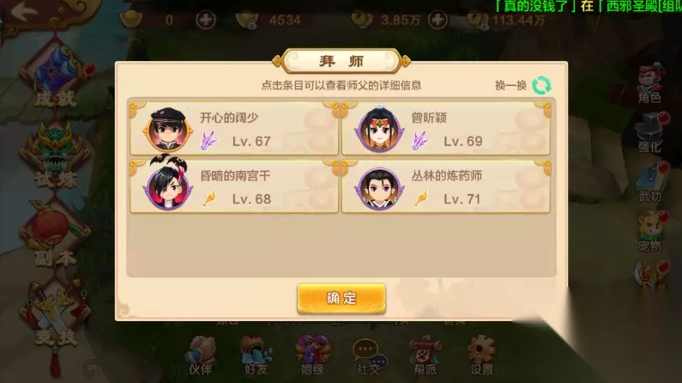The width and height of the screenshot is (682, 383).
Task: Confirm with the 确定 button
Action: tap(341, 299)
